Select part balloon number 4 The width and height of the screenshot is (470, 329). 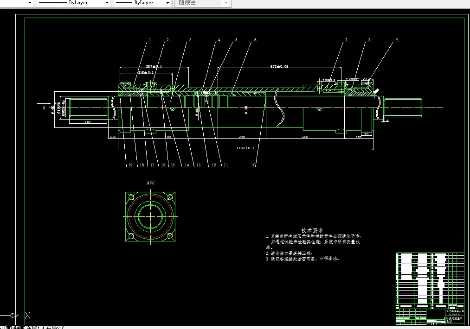[219, 40]
